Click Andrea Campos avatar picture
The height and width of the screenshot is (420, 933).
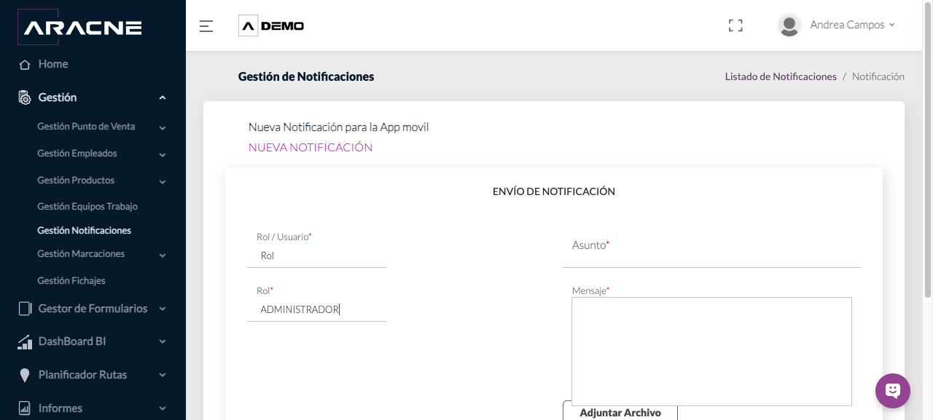coord(789,25)
